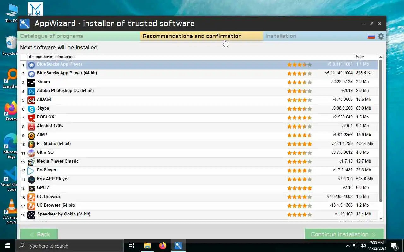Click the Size column header
This screenshot has width=404, height=252.
pos(366,57)
